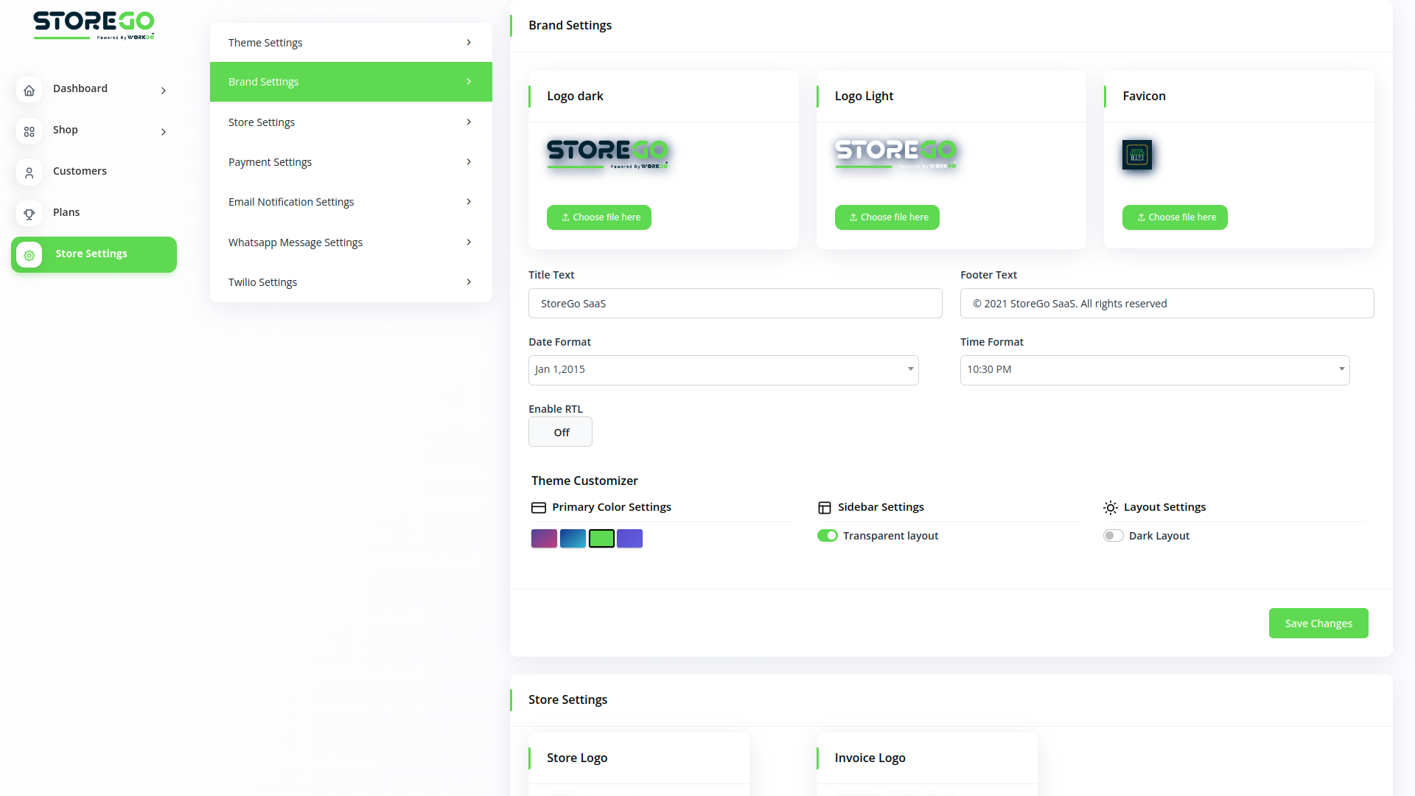Select the blue gradient color swatch
The width and height of the screenshot is (1415, 796).
pyautogui.click(x=573, y=539)
